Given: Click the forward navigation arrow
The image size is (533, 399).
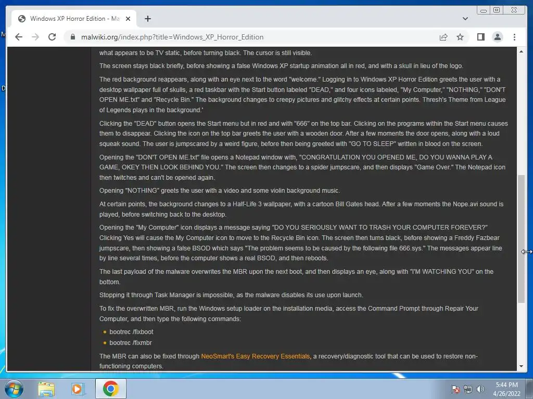Looking at the screenshot, I should pyautogui.click(x=35, y=37).
